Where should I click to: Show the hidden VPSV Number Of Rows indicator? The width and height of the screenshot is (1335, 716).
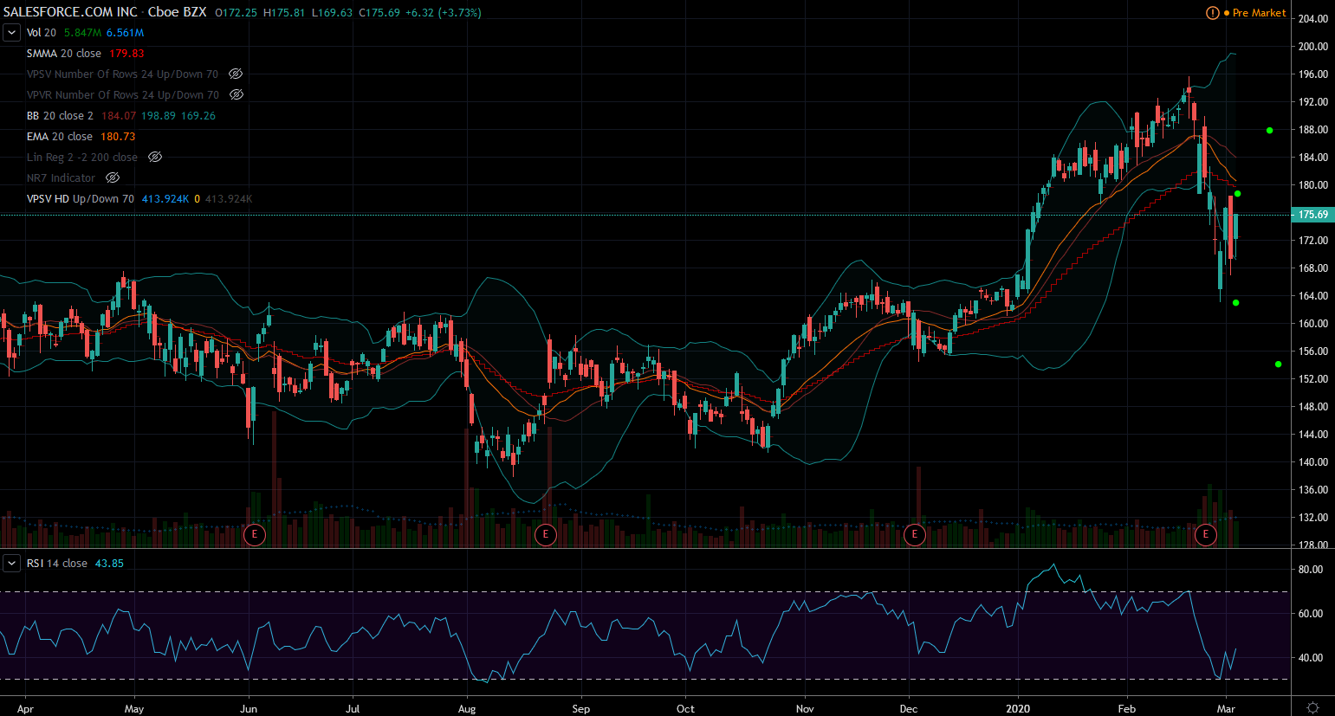[236, 74]
